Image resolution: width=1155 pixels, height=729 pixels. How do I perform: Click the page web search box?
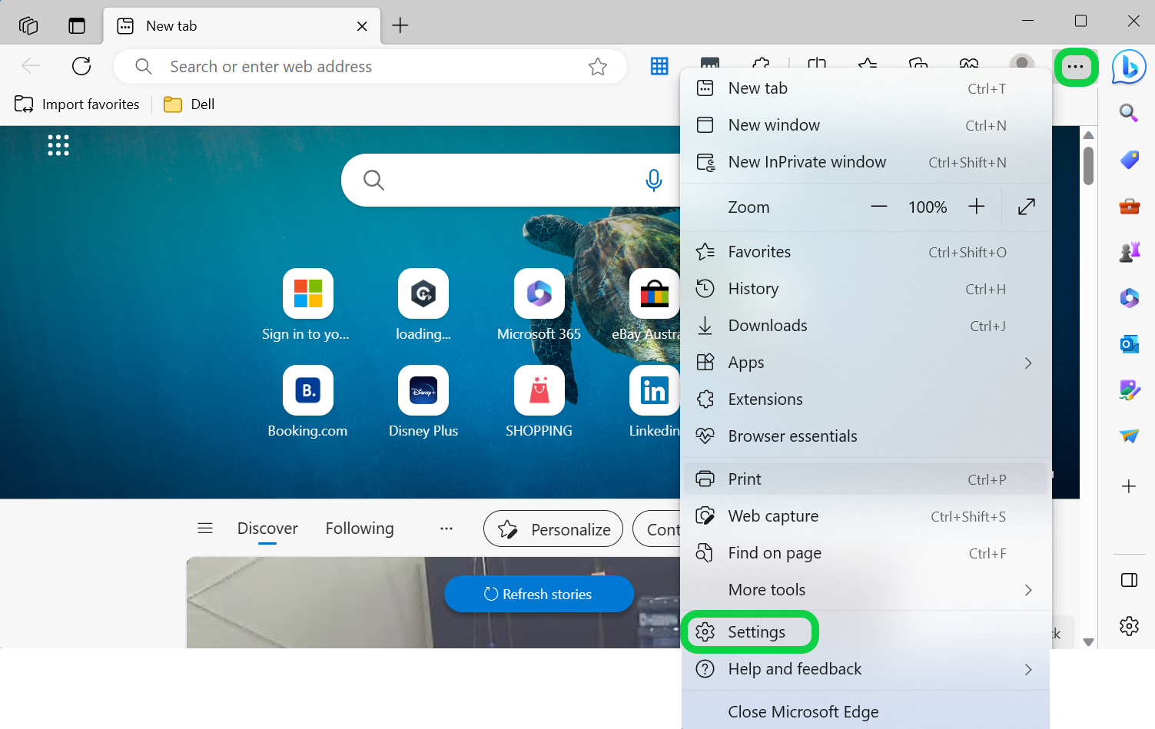click(x=511, y=180)
